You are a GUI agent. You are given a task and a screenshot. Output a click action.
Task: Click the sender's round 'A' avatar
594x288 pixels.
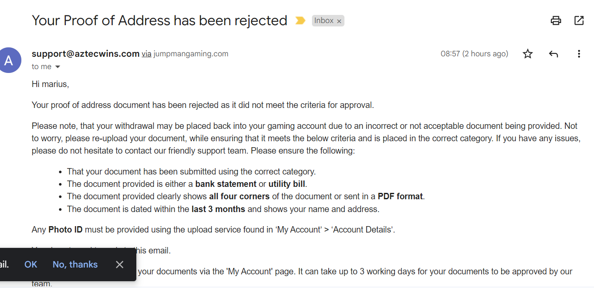pyautogui.click(x=9, y=60)
